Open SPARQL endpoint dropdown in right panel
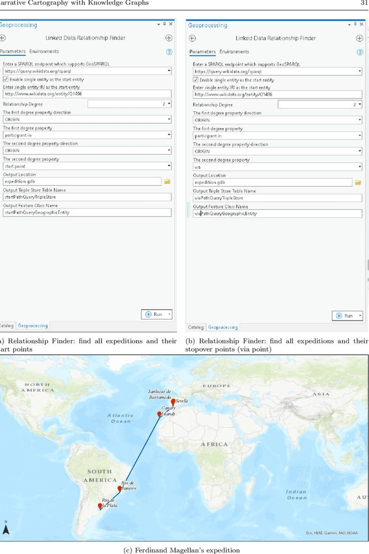Screen dimensions: 369x554 click(x=359, y=71)
